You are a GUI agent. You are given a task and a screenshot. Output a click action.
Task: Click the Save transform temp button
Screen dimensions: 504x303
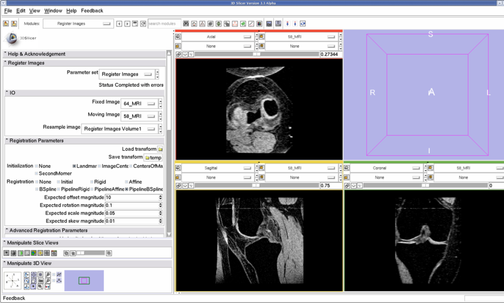pyautogui.click(x=153, y=157)
